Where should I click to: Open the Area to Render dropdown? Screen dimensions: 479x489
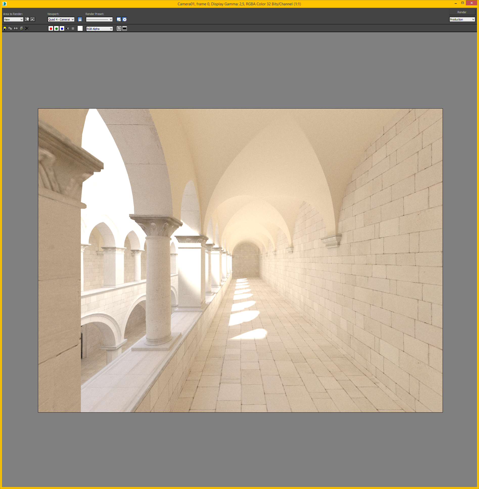tap(13, 19)
